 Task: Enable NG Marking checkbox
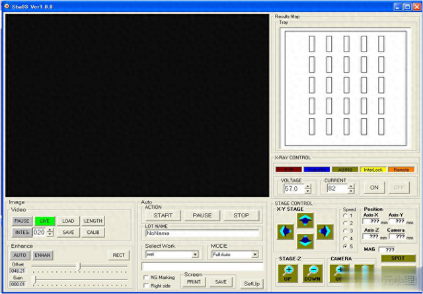[x=146, y=277]
